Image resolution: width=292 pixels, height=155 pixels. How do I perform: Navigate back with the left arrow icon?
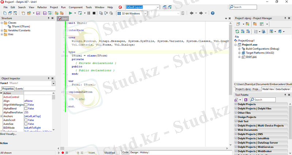192,13
